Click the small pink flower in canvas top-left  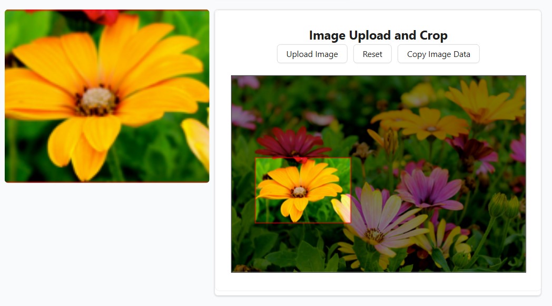tap(242, 117)
